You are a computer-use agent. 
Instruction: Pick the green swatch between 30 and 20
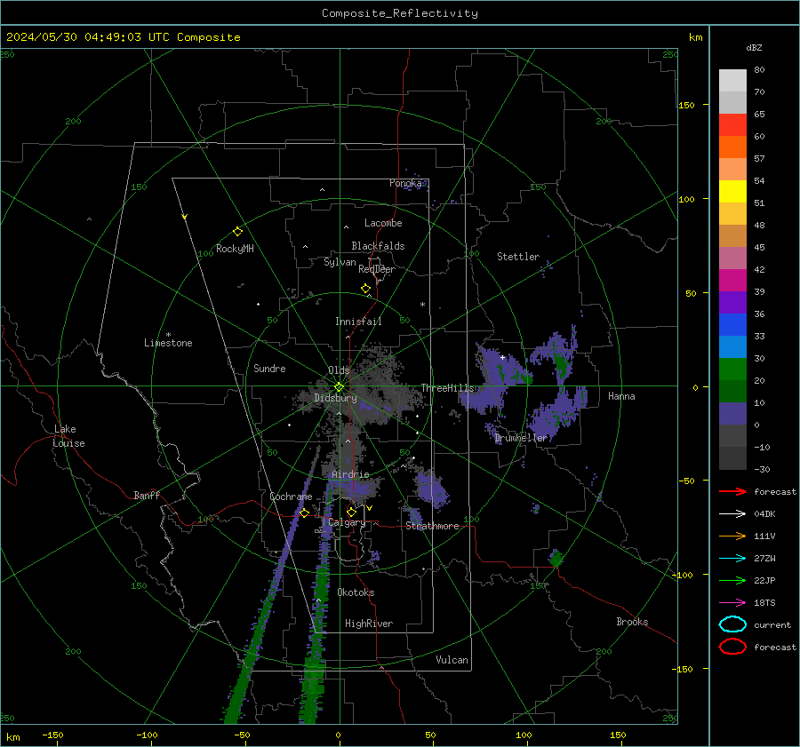click(732, 370)
